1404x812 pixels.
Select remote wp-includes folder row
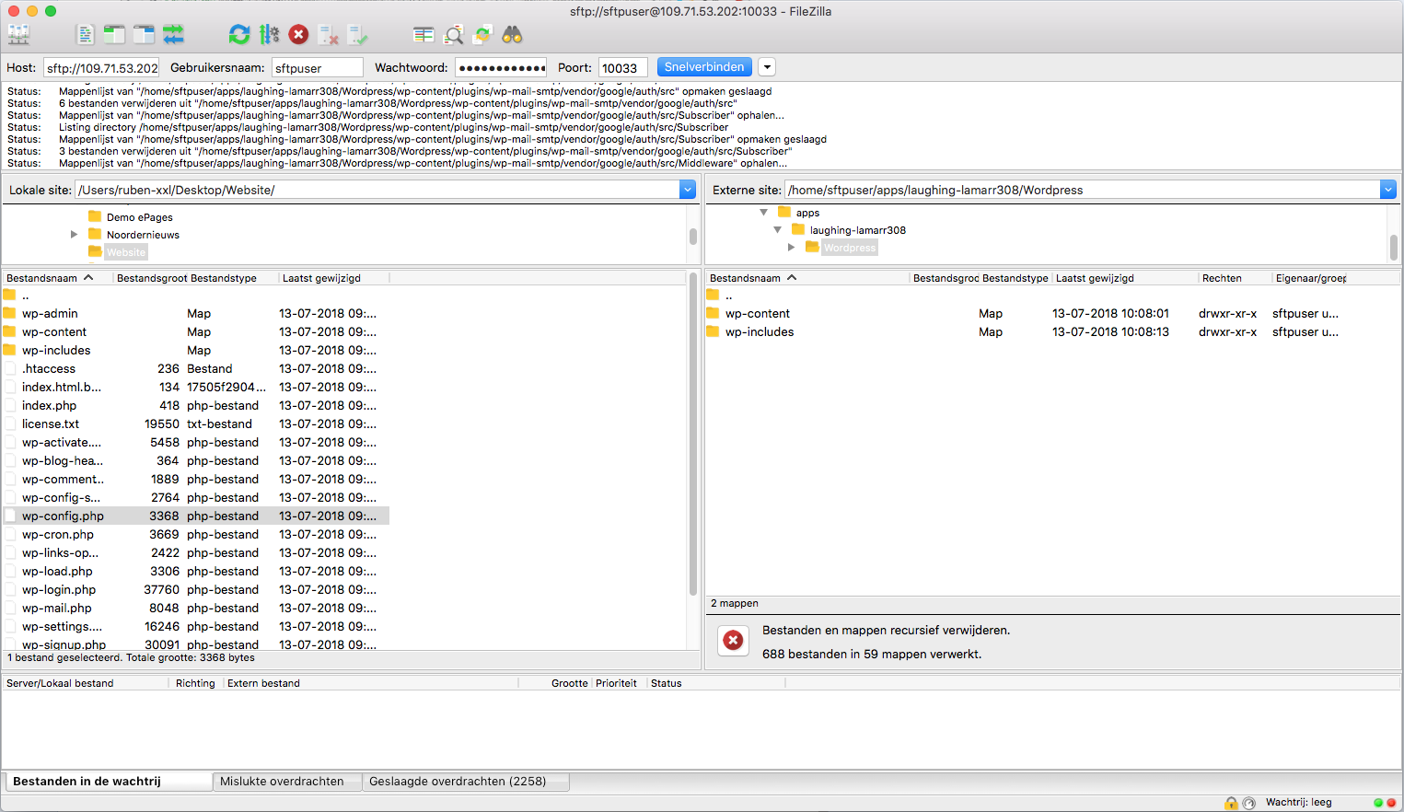point(1027,332)
